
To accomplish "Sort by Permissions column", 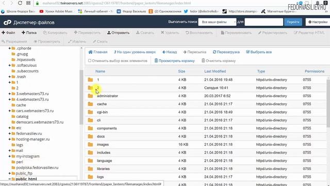I will tap(315, 71).
